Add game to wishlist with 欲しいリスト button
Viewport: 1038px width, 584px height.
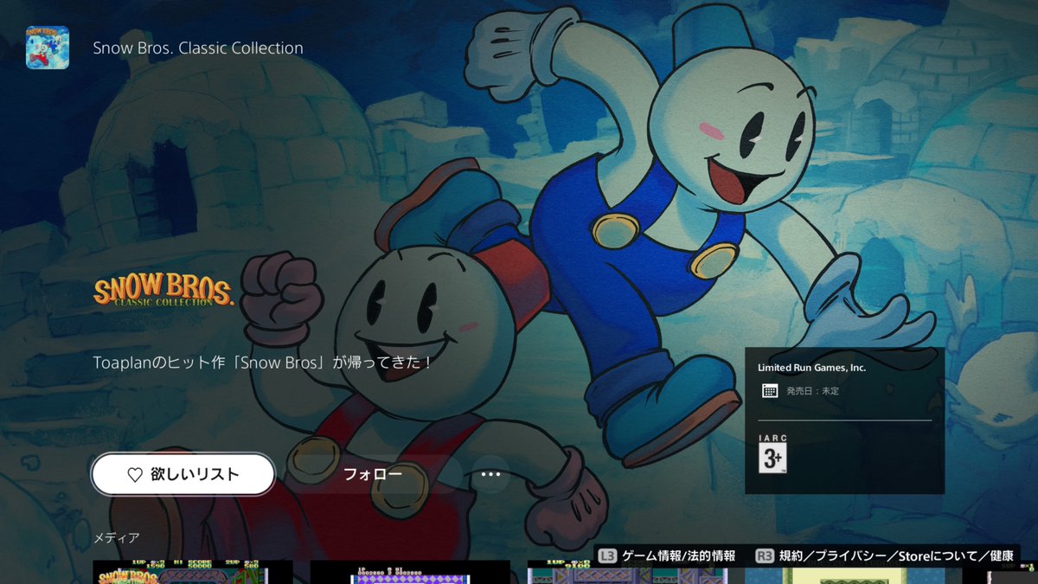pyautogui.click(x=183, y=474)
